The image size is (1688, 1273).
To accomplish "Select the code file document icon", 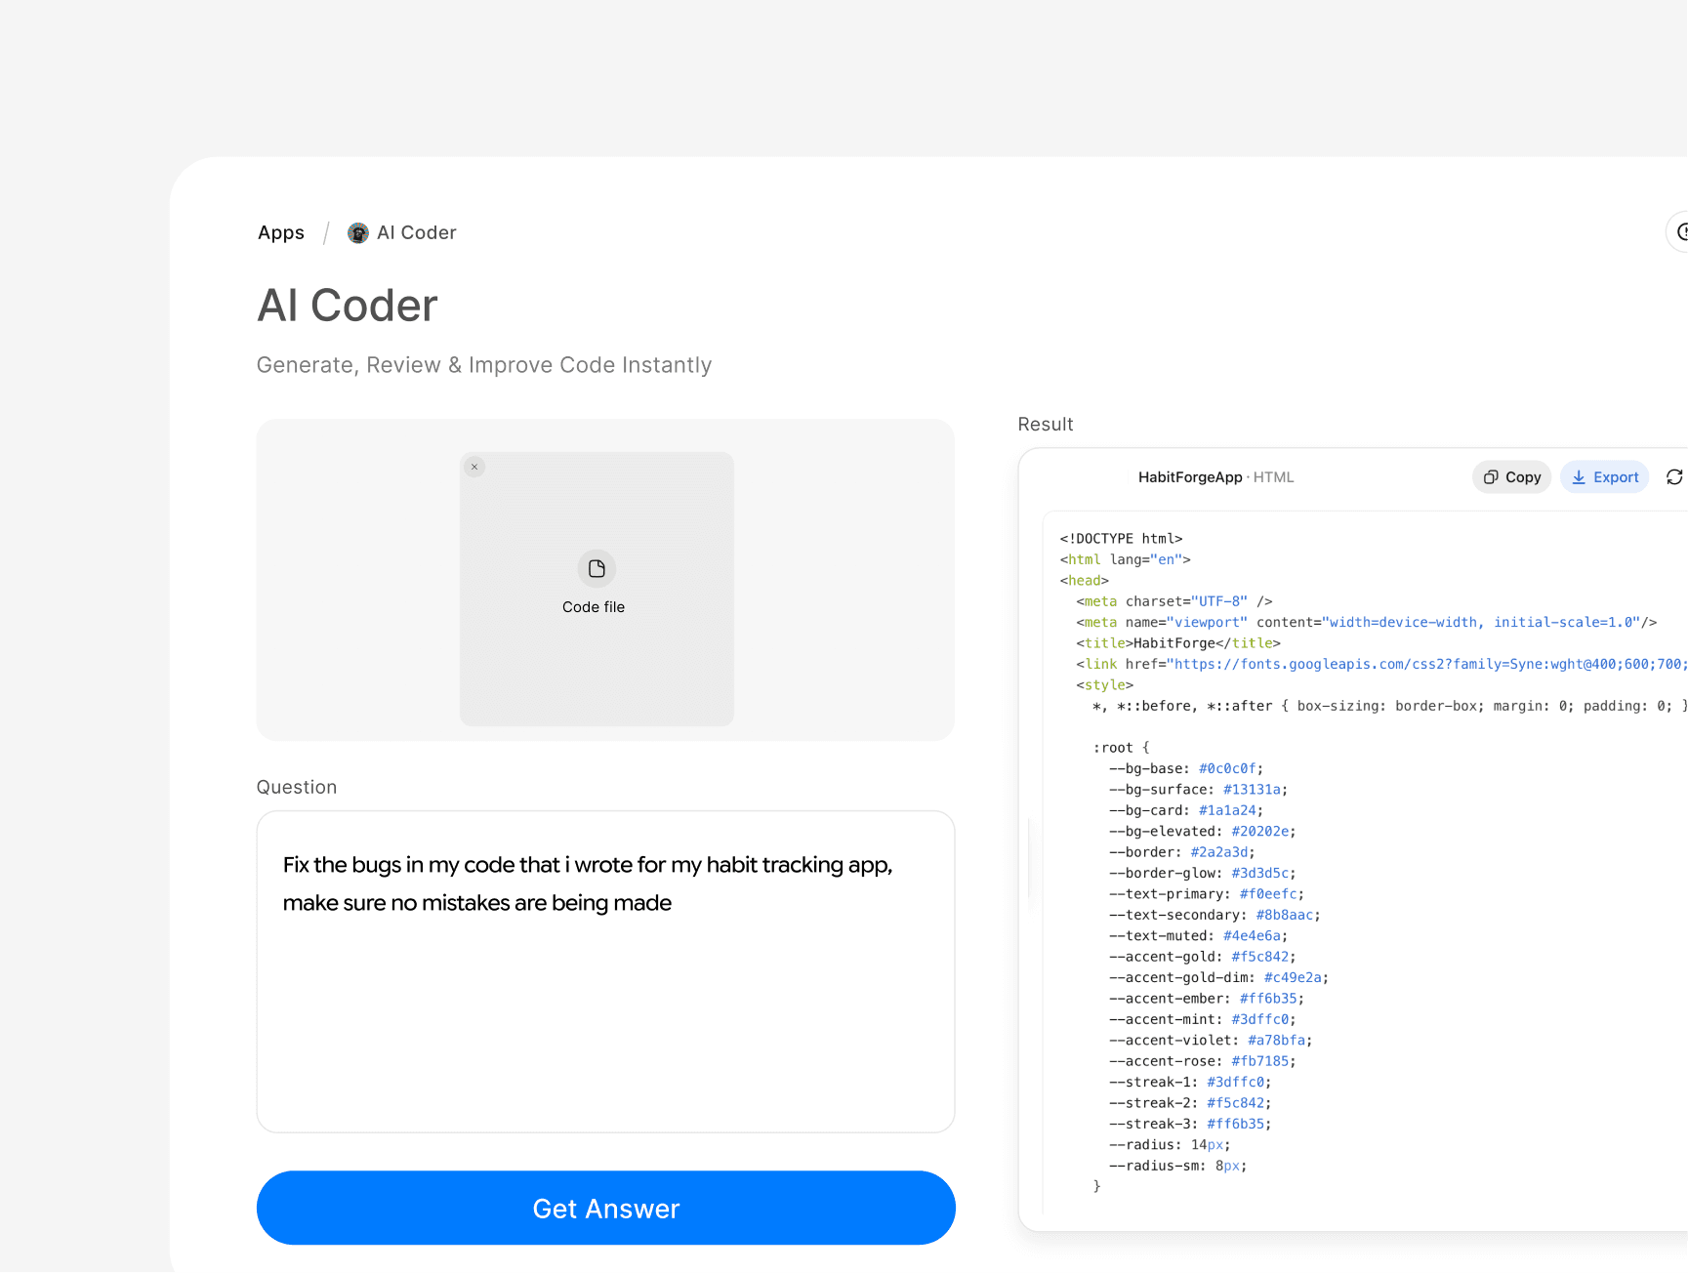I will 596,569.
